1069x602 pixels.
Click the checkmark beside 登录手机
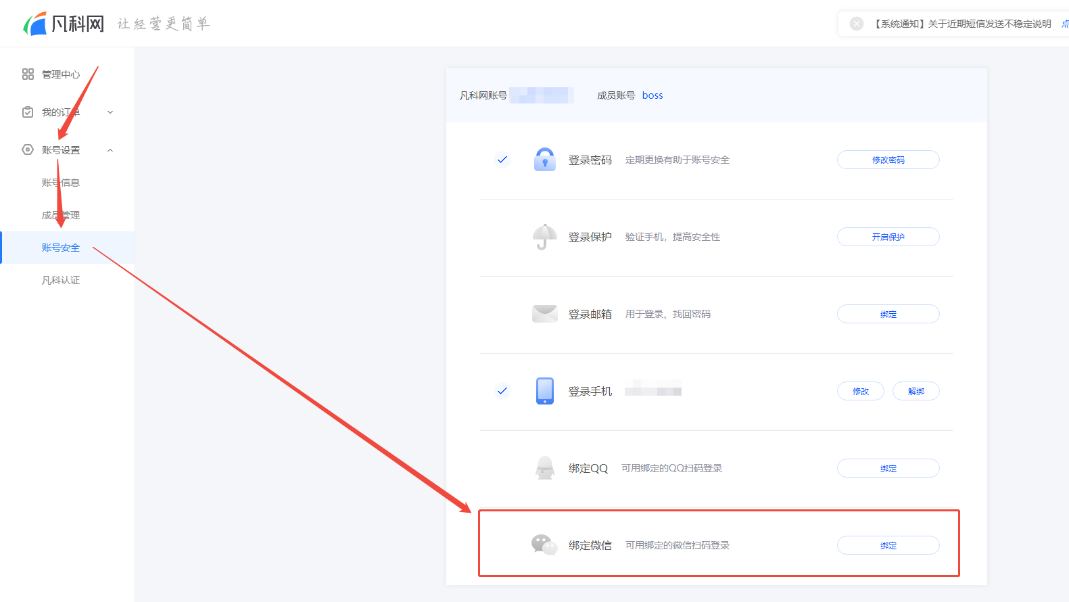(502, 391)
